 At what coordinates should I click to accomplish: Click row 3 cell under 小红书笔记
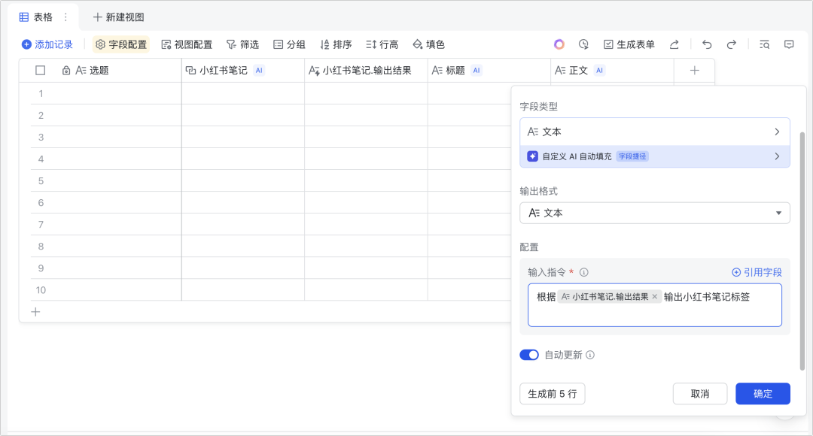(x=243, y=138)
